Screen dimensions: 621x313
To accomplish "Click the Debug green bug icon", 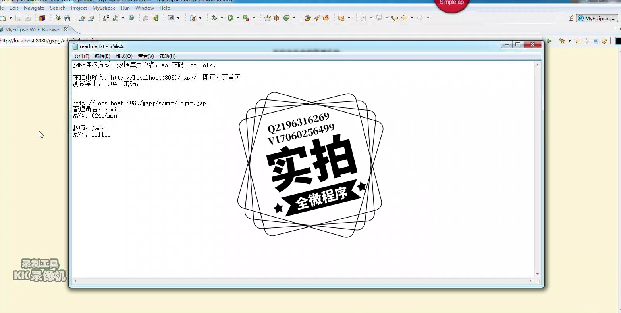I will [x=214, y=18].
